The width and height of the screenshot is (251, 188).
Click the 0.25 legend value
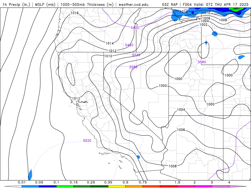pos(91,182)
